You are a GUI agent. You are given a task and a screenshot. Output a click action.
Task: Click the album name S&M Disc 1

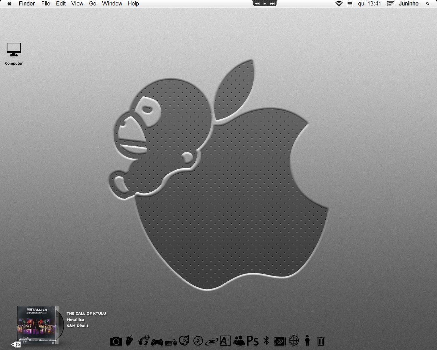point(77,326)
